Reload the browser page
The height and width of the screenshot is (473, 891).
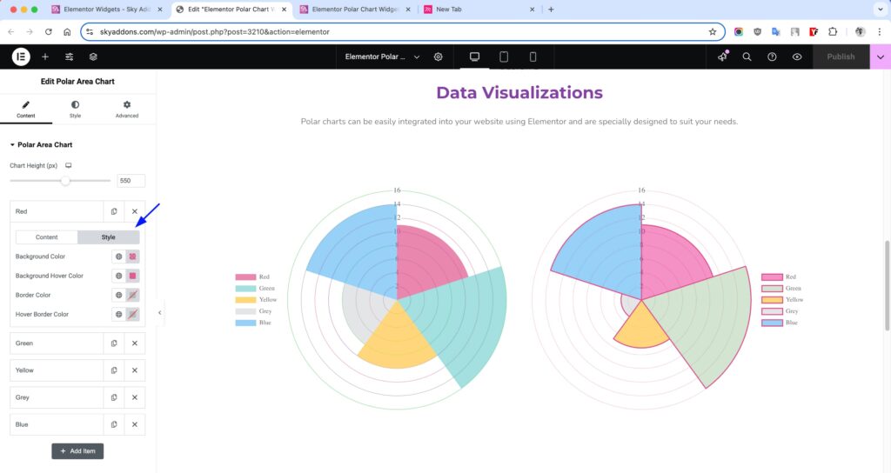[49, 32]
